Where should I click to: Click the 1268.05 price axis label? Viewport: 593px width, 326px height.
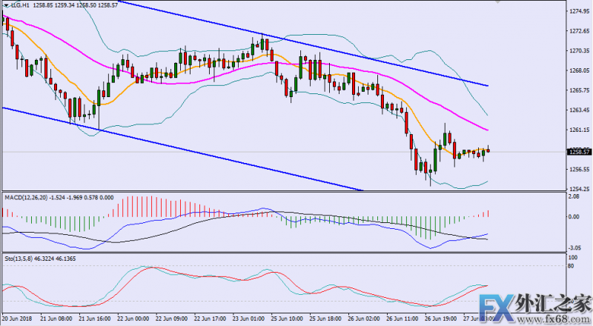click(579, 70)
